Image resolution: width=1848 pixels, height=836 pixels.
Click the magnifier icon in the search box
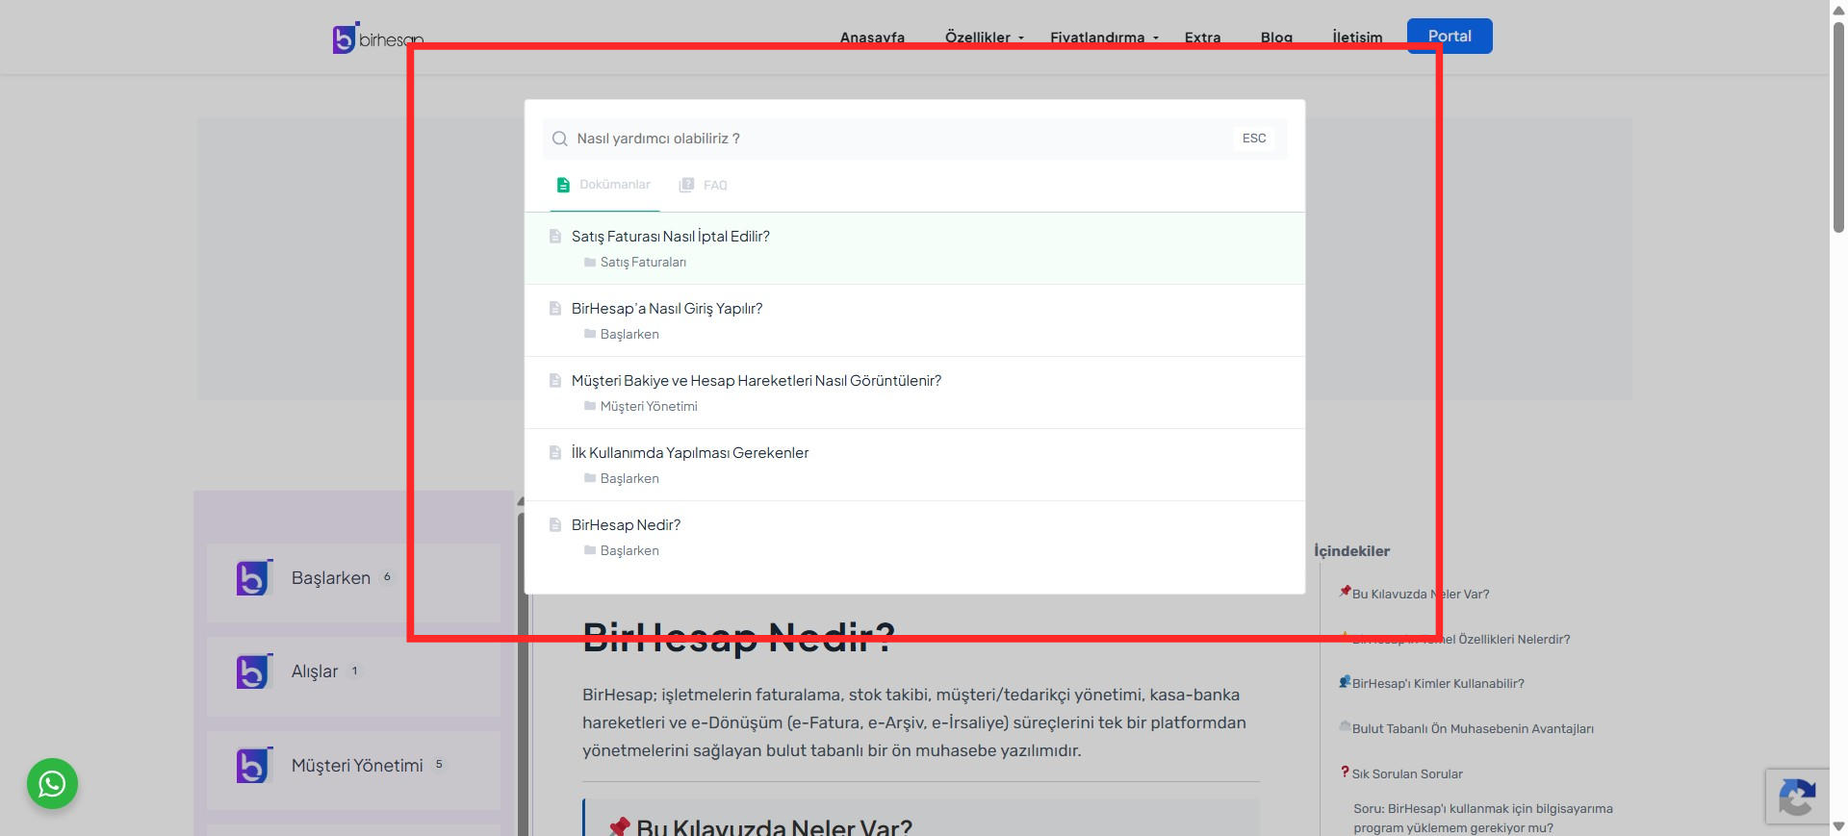(559, 139)
